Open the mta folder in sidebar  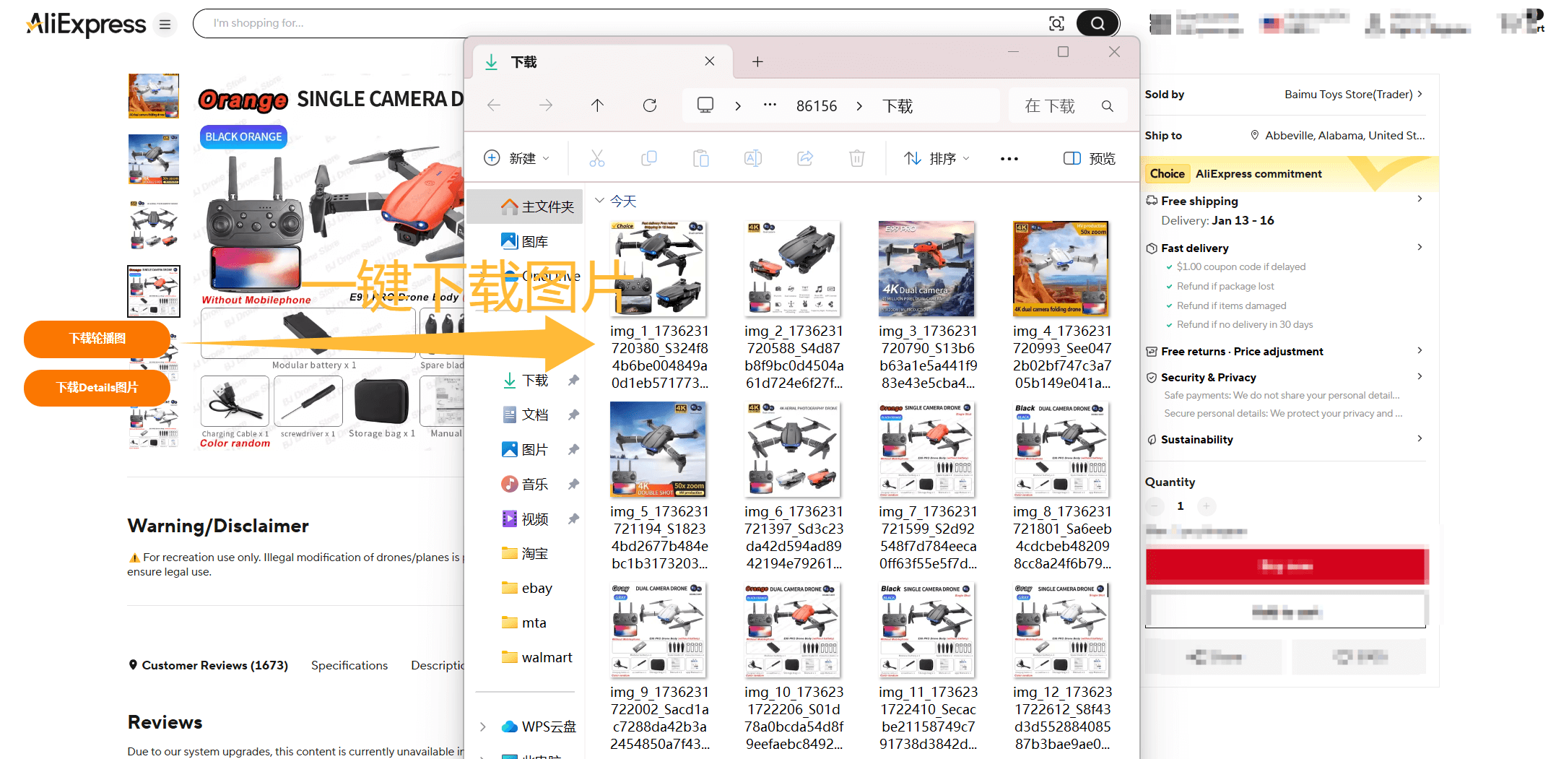tap(525, 623)
